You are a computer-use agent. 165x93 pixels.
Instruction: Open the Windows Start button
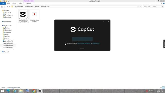point(2,91)
